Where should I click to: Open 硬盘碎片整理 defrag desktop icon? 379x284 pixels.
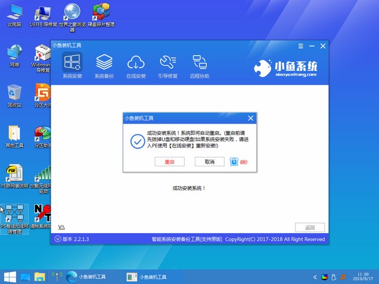click(x=101, y=14)
